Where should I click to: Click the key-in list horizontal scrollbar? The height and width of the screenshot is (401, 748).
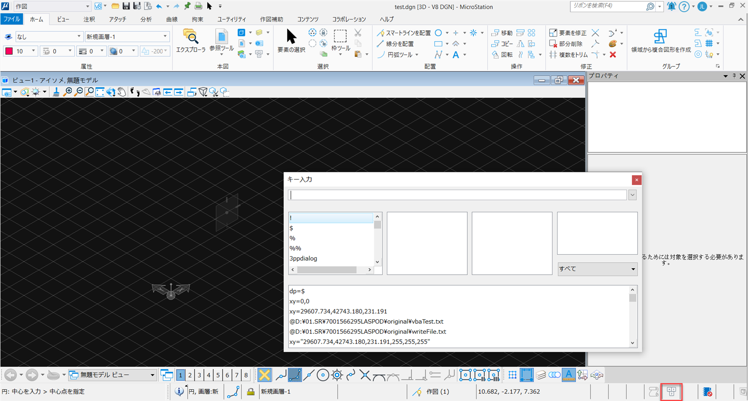click(331, 270)
